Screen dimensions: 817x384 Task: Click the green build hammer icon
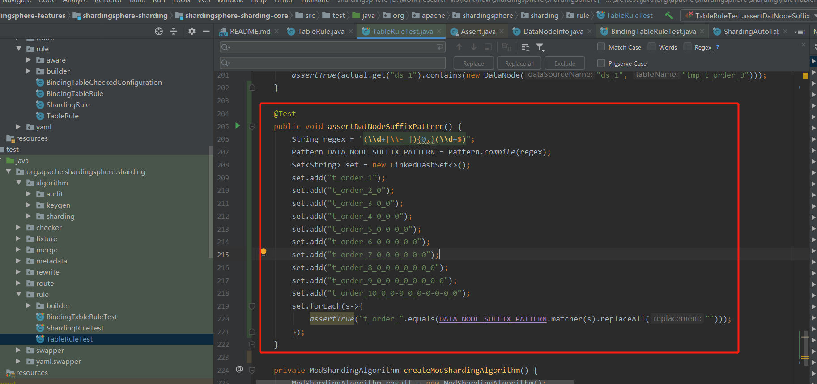669,16
